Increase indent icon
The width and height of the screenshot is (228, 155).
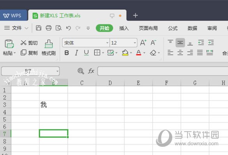click(x=211, y=42)
